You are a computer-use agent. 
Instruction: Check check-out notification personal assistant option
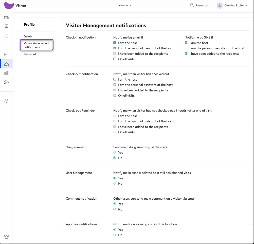115,85
